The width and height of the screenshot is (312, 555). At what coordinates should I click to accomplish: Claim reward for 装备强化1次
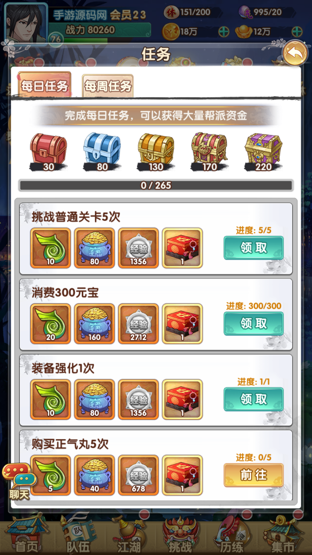point(253,399)
